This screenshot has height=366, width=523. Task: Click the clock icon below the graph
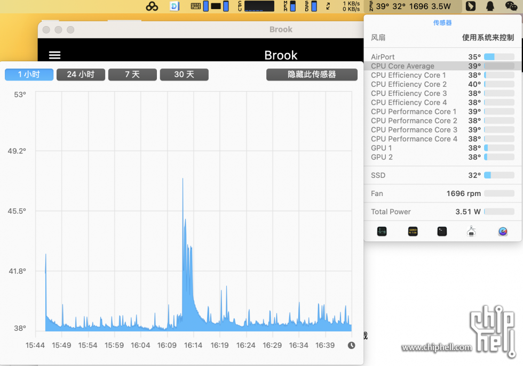point(351,345)
